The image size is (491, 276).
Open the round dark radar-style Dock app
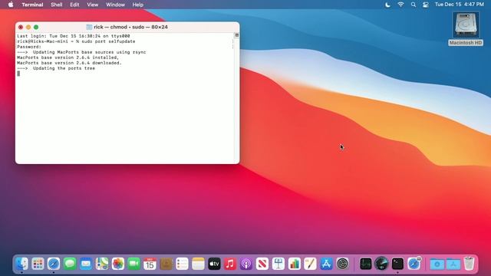pos(381,264)
